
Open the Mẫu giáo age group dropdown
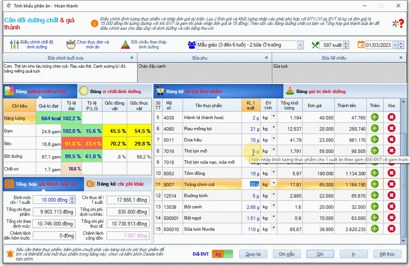point(300,45)
